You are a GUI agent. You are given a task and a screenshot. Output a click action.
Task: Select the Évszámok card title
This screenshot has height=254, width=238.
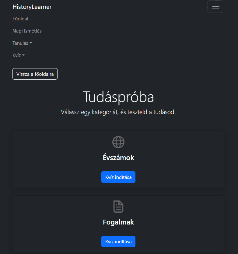click(x=118, y=158)
